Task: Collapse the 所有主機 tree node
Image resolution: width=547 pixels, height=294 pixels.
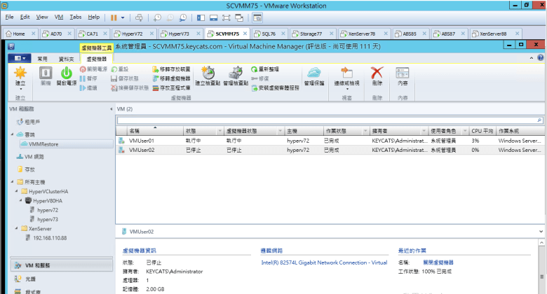Action: (x=13, y=181)
